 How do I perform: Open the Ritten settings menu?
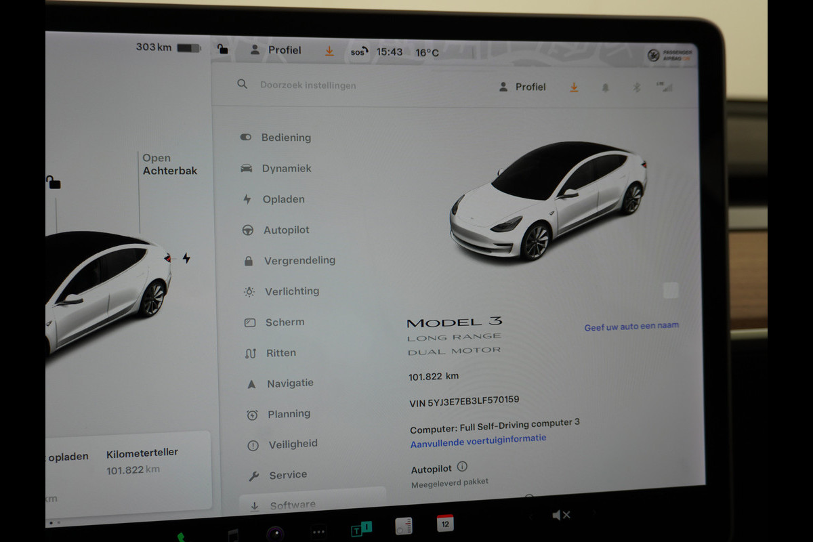(271, 353)
